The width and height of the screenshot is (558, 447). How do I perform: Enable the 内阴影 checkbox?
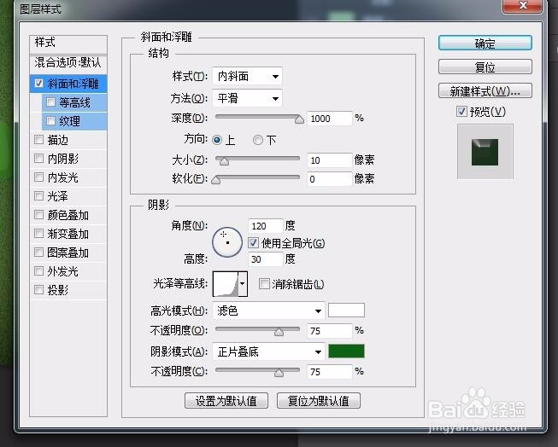tap(38, 158)
